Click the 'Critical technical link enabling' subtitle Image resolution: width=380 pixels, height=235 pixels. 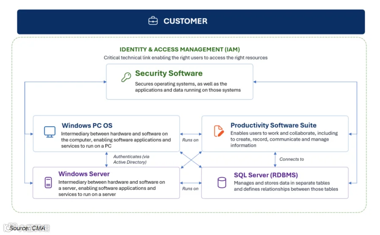(x=186, y=58)
